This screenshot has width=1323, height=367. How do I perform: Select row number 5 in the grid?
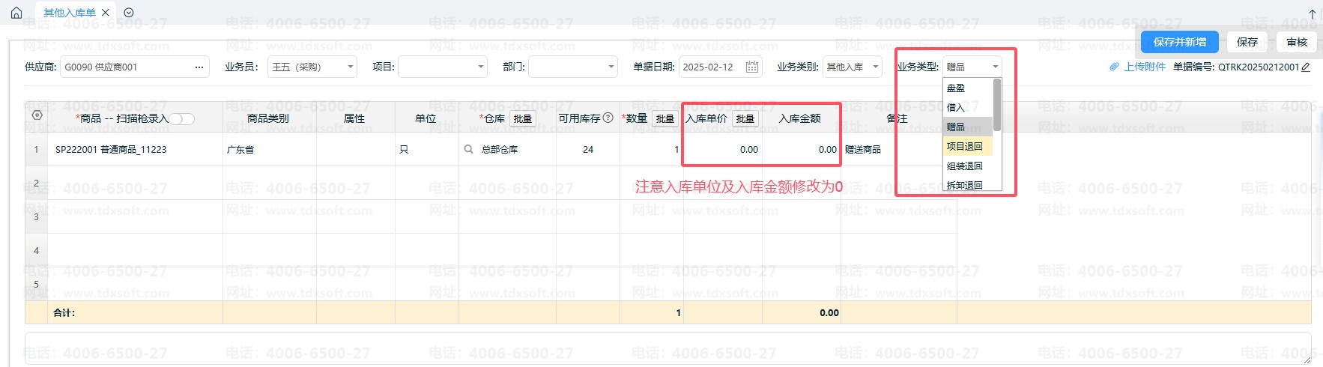point(36,284)
